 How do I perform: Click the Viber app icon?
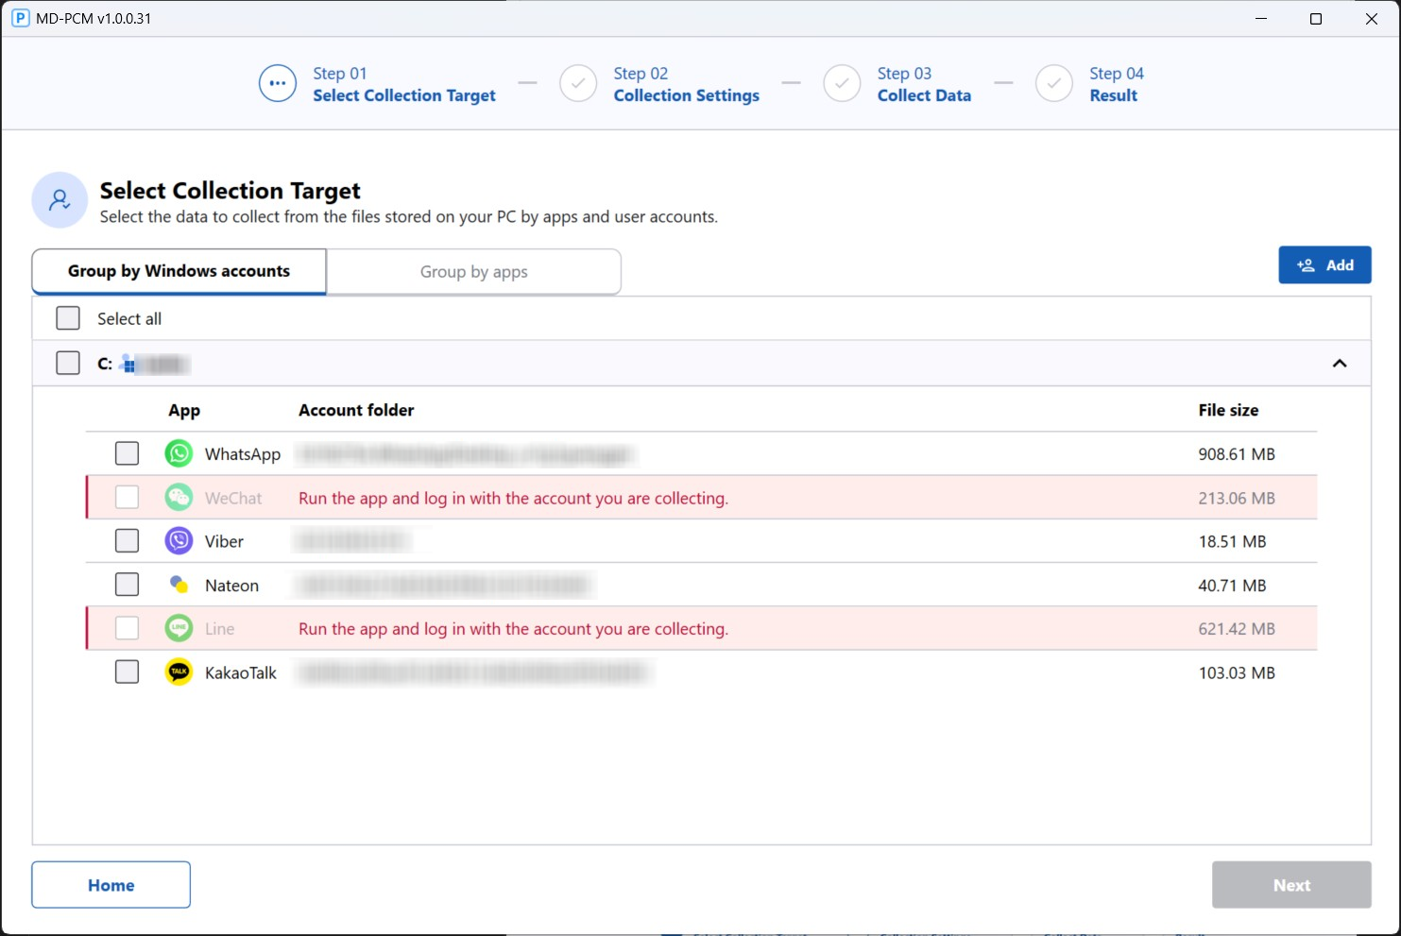(x=179, y=541)
